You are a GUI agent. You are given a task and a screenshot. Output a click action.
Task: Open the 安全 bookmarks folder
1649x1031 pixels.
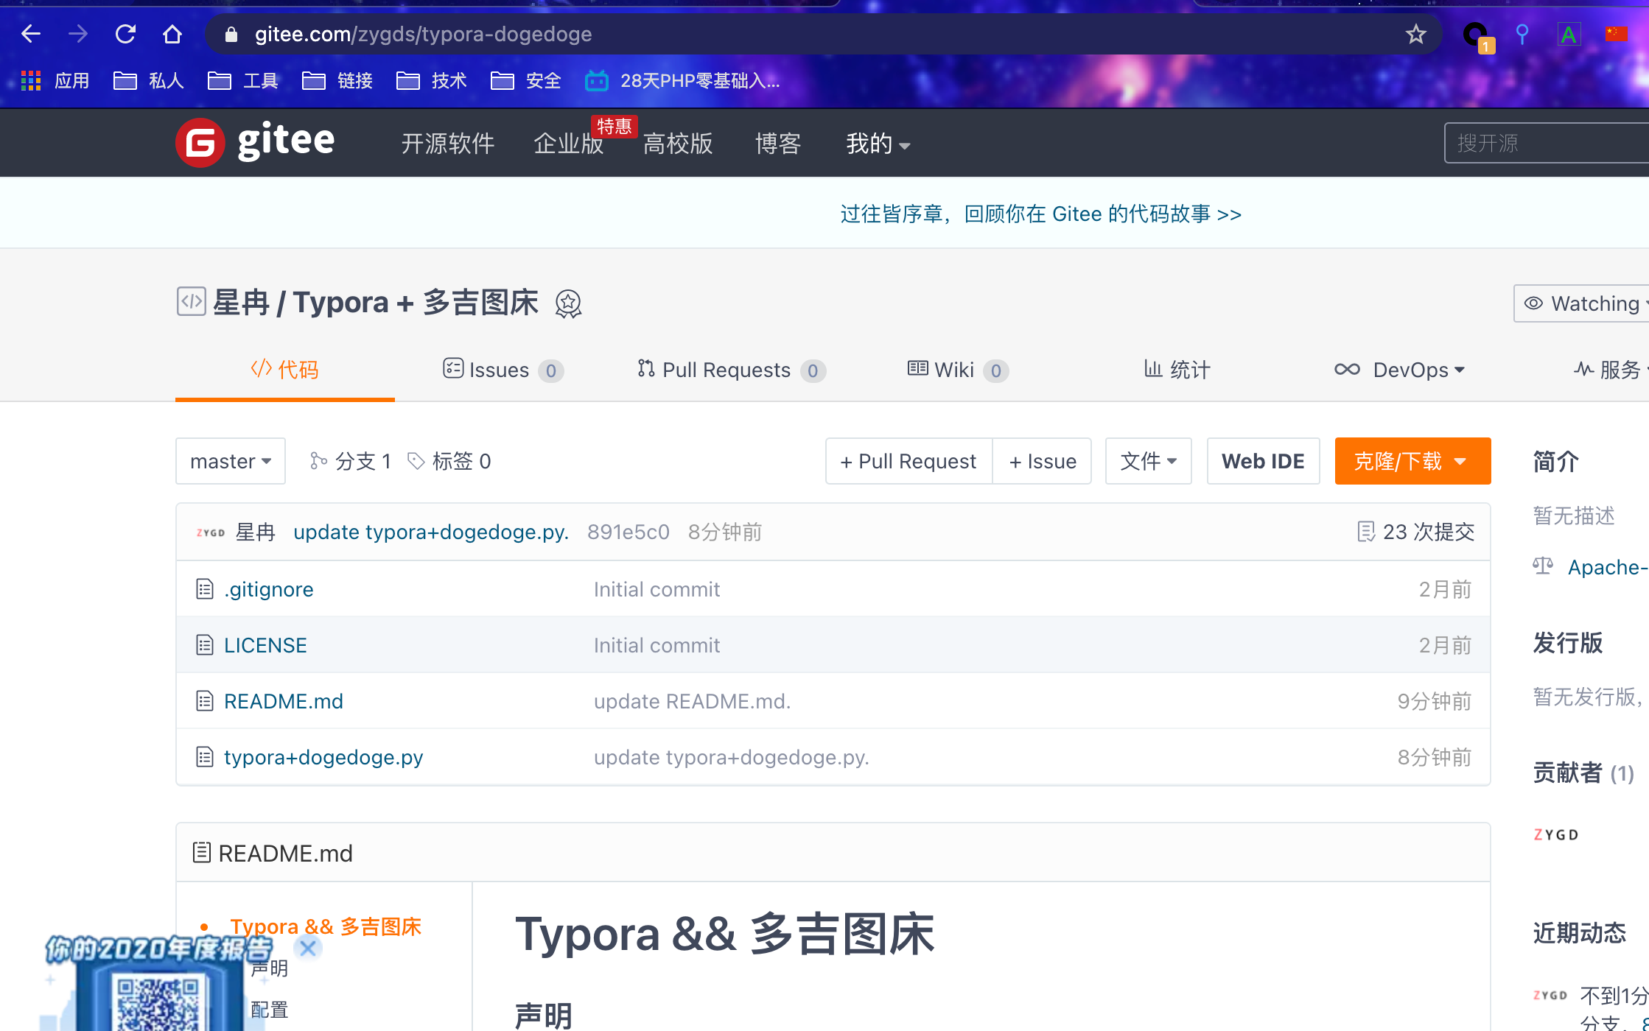526,80
